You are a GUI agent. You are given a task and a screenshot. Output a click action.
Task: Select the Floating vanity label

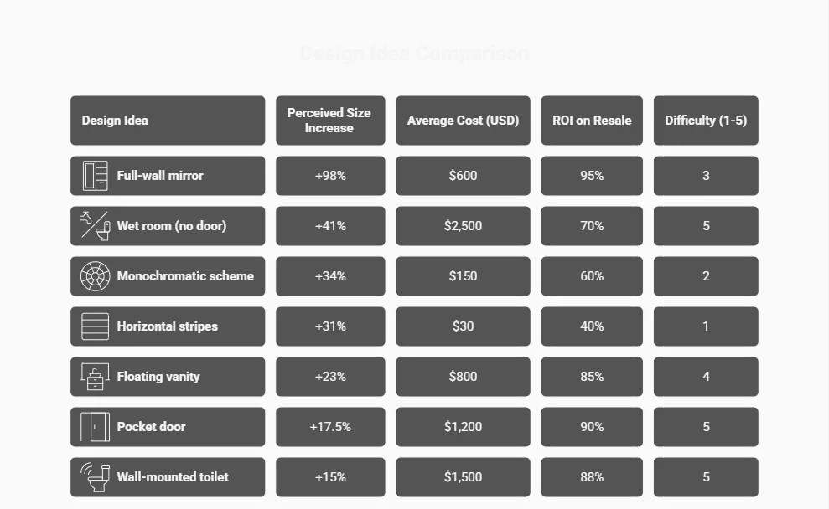158,377
